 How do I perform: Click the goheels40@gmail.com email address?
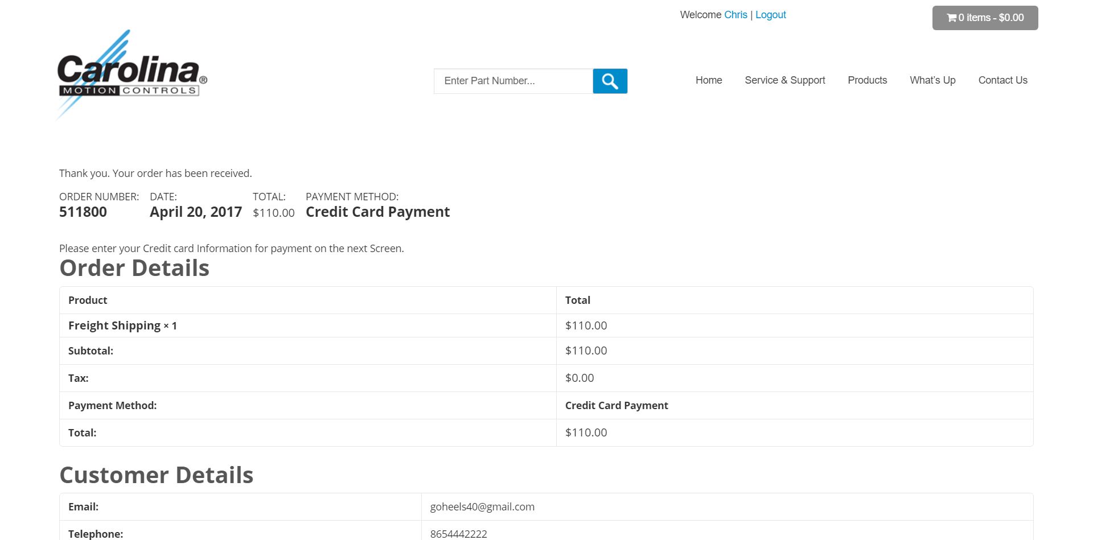tap(482, 506)
